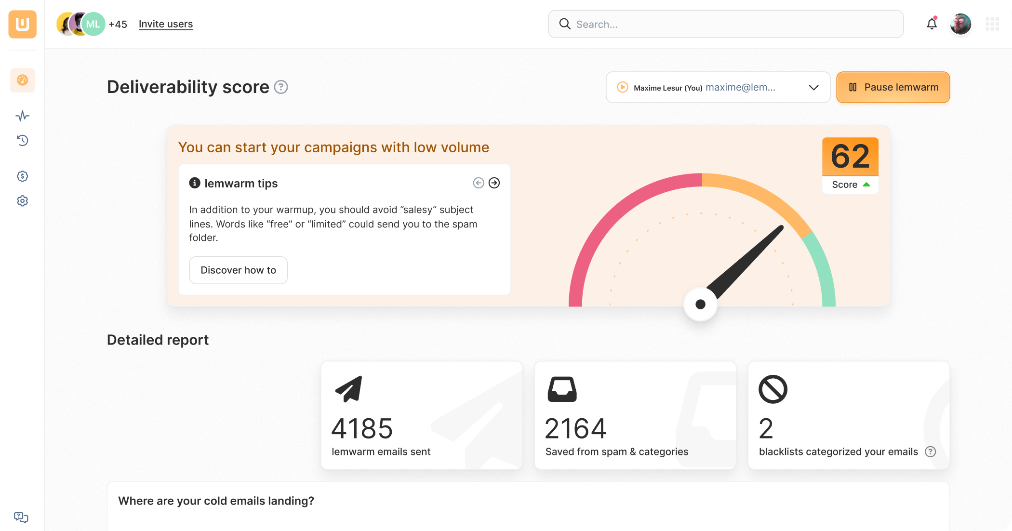Click the 62 Score badge

850,165
